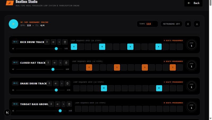Image resolution: width=212 pixels, height=120 pixels.
Task: Delete the Kick Drum Track
Action: pyautogui.click(x=65, y=42)
